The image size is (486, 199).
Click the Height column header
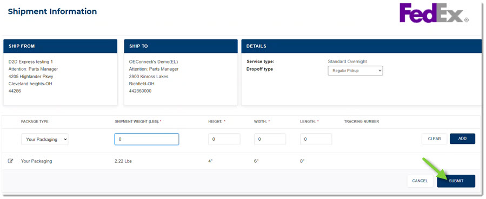coord(217,122)
